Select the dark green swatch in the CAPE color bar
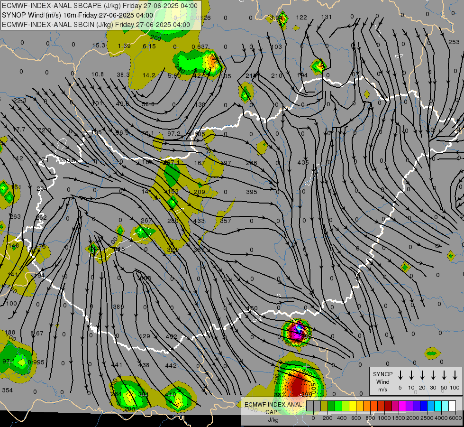Image resolution: width=464 pixels, height=427 pixels. point(331,406)
